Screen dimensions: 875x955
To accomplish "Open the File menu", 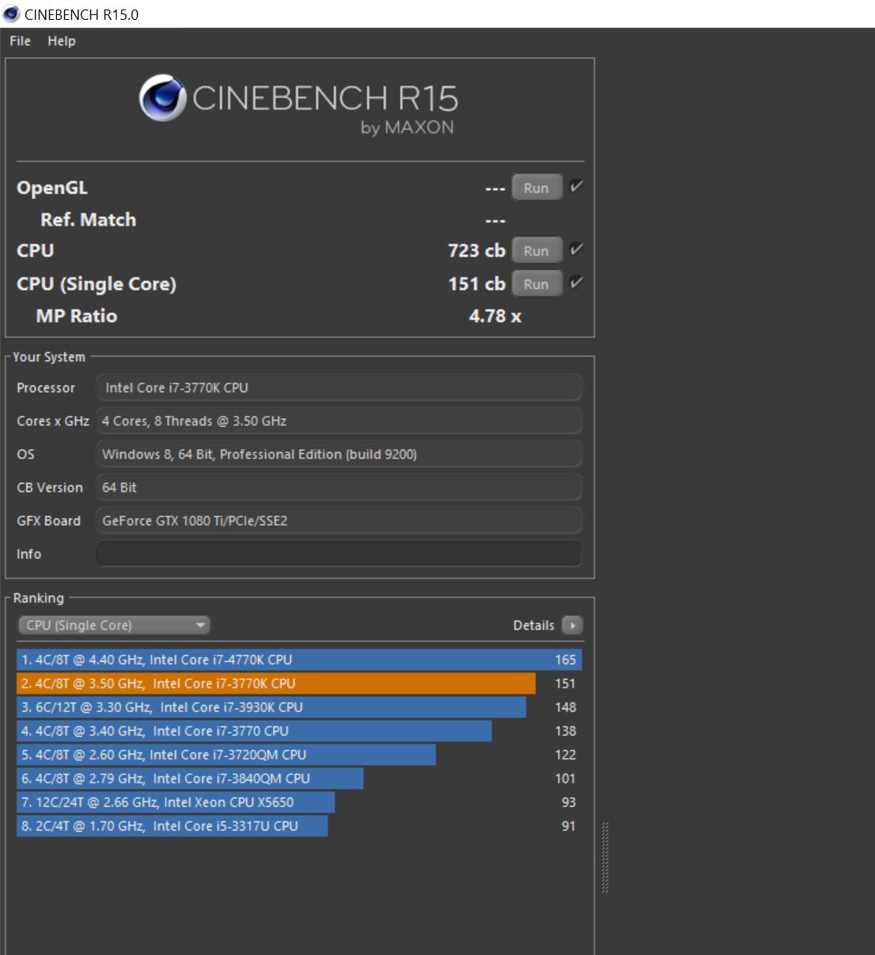I will [x=20, y=41].
